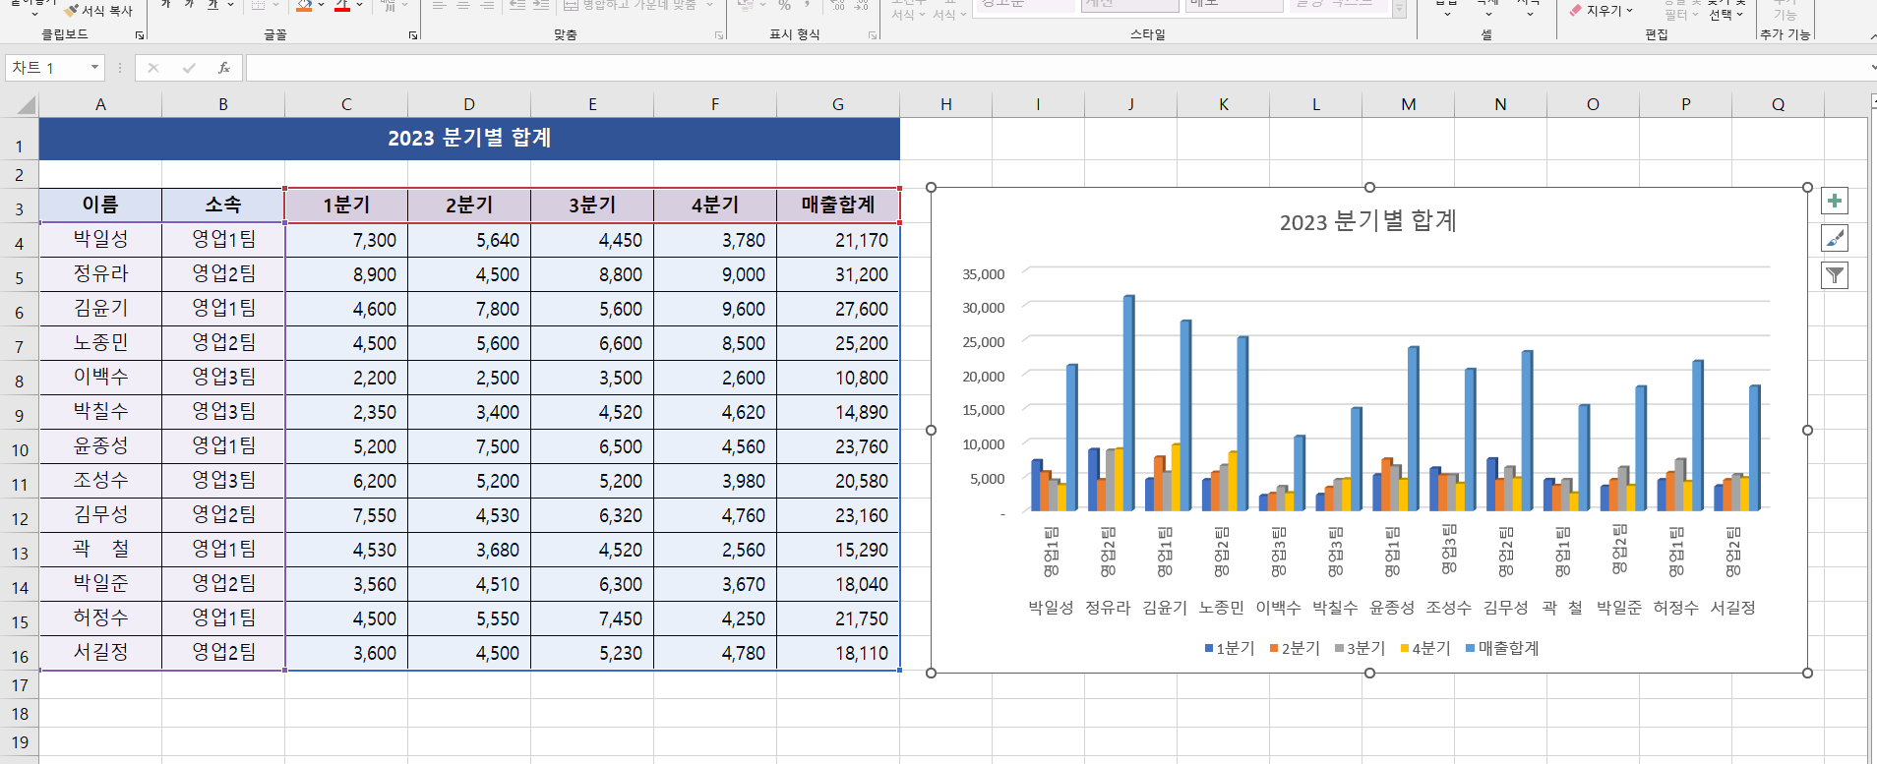Open the font color dropdown arrow

tap(359, 6)
